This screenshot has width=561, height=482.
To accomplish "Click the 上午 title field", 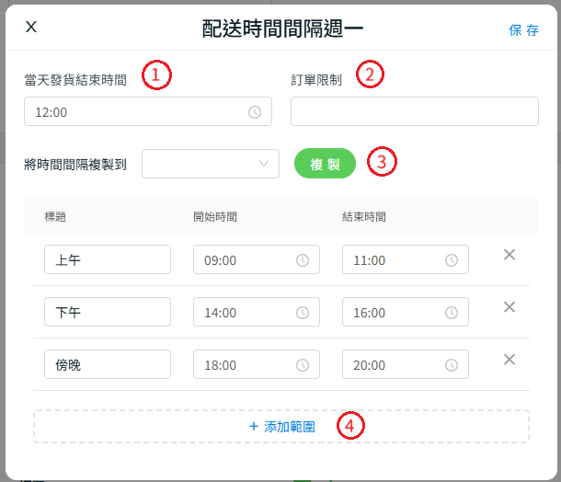I will (108, 259).
